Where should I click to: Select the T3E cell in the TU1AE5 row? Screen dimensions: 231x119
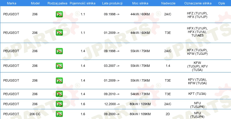coord(168,33)
